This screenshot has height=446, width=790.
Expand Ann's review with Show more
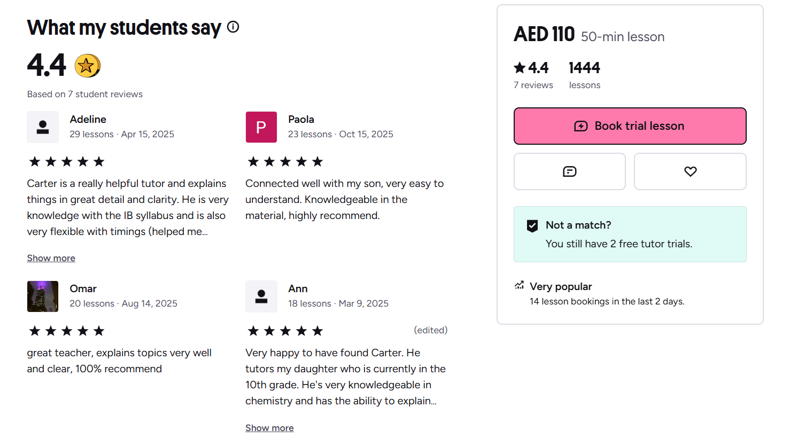click(269, 428)
